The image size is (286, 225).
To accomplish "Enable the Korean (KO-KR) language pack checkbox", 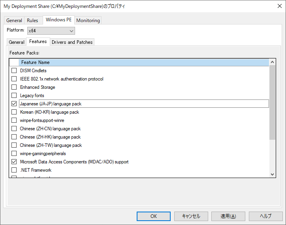I will [14, 112].
